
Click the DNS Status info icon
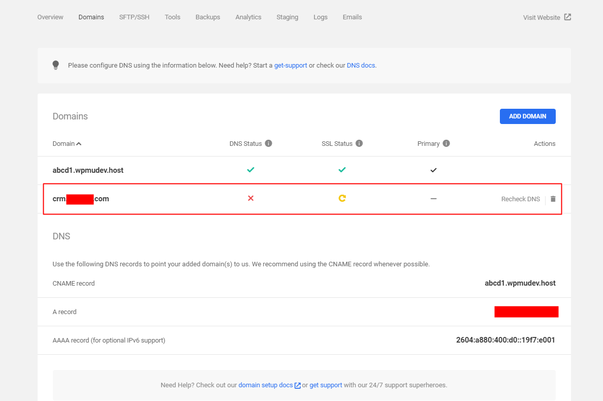pyautogui.click(x=268, y=143)
